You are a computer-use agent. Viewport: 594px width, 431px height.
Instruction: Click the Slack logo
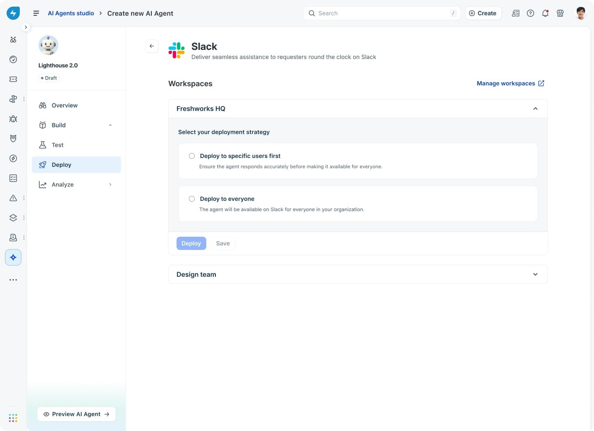click(x=177, y=50)
